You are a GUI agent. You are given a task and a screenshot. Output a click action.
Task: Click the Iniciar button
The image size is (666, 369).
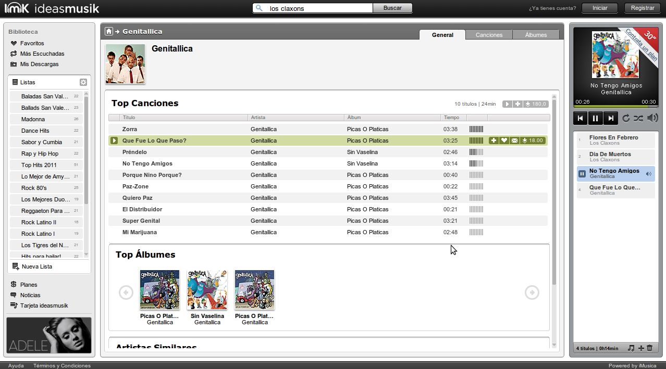pyautogui.click(x=600, y=8)
